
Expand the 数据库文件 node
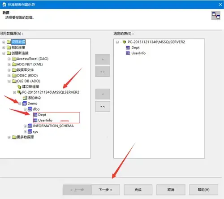point(9,70)
